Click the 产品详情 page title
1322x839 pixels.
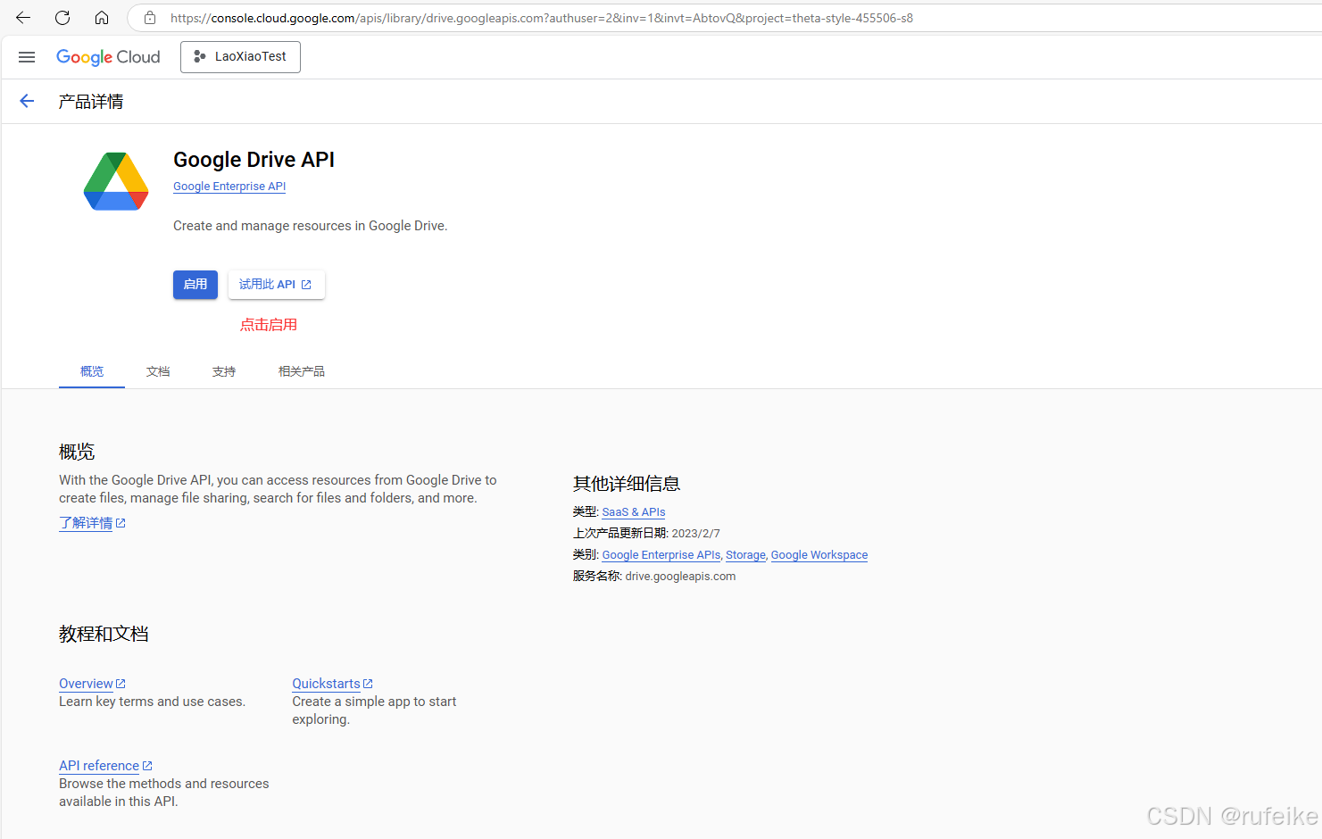(x=91, y=102)
